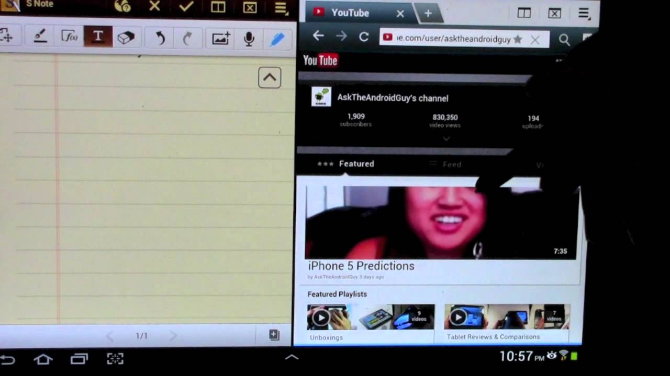Open the status clock 10:57 PM

(x=521, y=357)
